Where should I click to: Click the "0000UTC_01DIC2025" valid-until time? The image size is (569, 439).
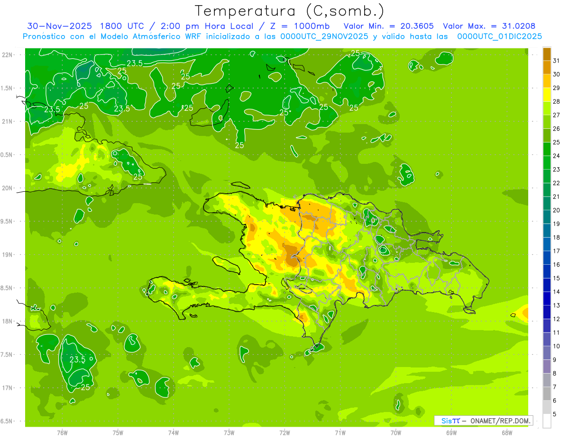[x=499, y=36]
